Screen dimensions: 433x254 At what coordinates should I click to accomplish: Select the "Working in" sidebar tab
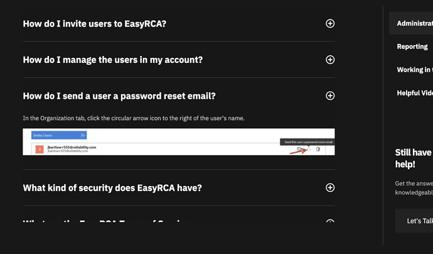414,70
